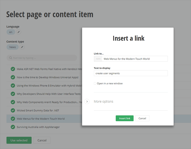
Task: Select Using the Windows Phone 8 Emulator item
Action: pos(44,86)
